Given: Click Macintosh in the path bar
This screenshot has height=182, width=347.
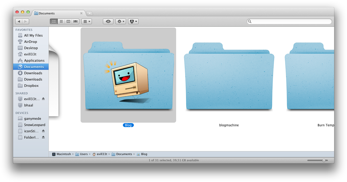Looking at the screenshot, I should point(62,154).
